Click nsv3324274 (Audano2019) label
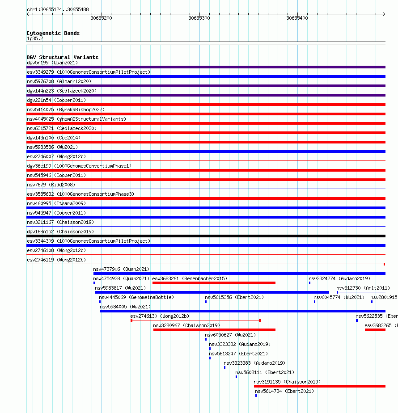The height and width of the screenshot is (413, 398). pyautogui.click(x=339, y=278)
